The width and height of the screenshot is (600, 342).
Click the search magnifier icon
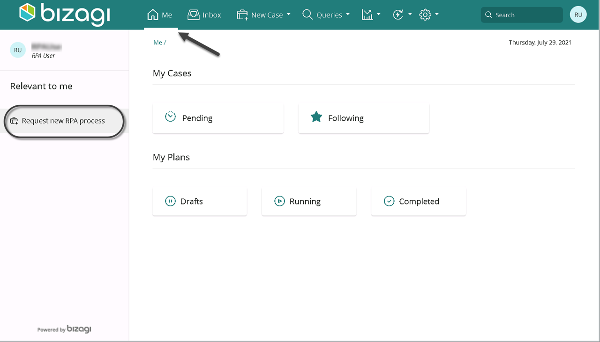tap(488, 15)
